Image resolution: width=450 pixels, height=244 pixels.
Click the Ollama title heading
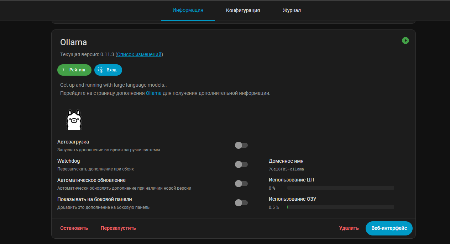[74, 42]
